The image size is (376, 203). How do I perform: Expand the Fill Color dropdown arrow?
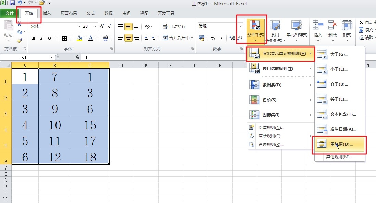[x=85, y=38]
